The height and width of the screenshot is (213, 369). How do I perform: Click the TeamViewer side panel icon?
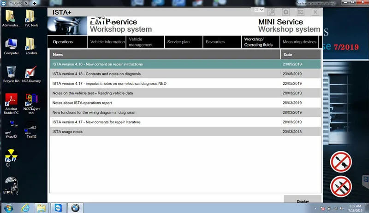pyautogui.click(x=366, y=180)
